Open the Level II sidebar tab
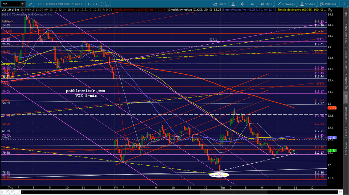Image resolution: width=349 pixels, height=195 pixels. tap(346, 131)
